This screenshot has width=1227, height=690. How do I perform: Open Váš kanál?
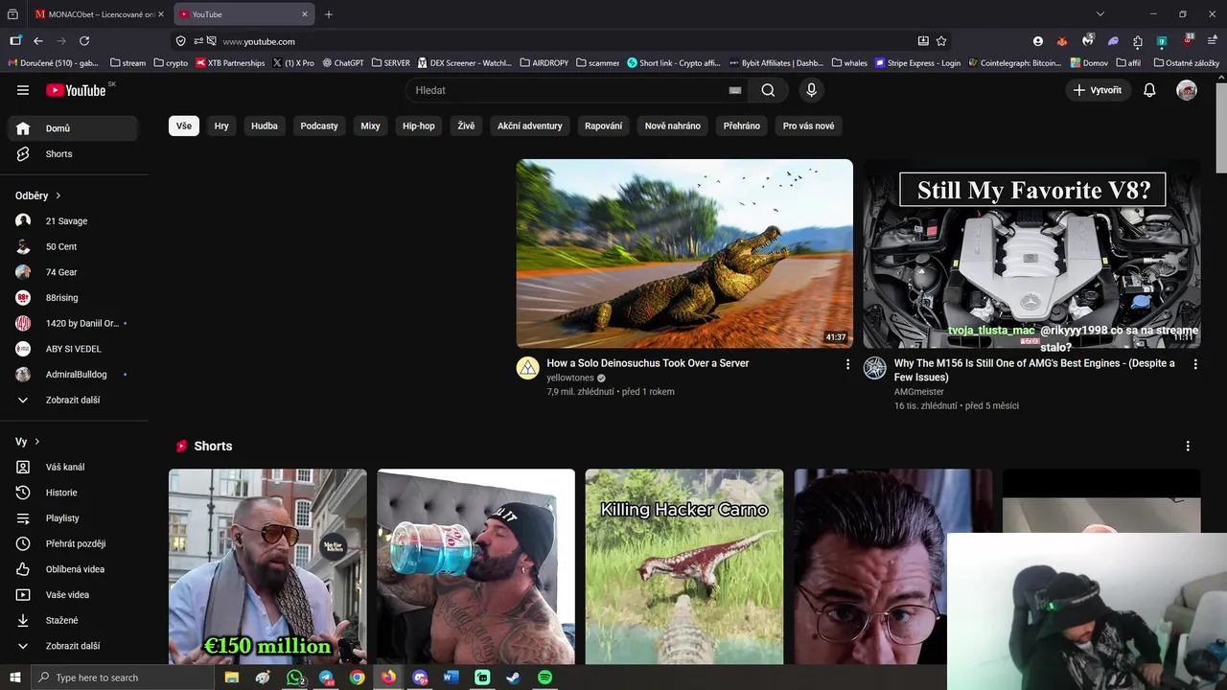point(73,468)
